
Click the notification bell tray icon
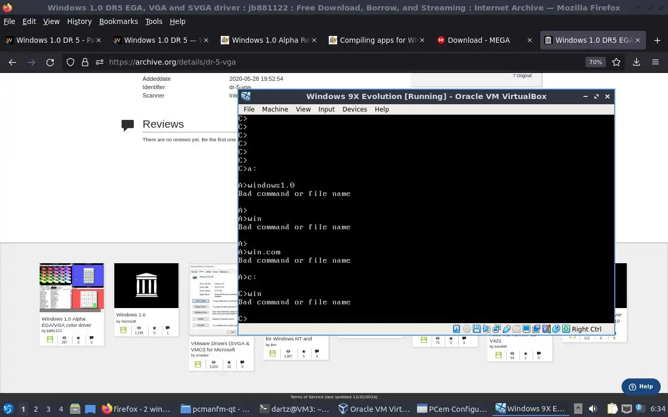[640, 408]
